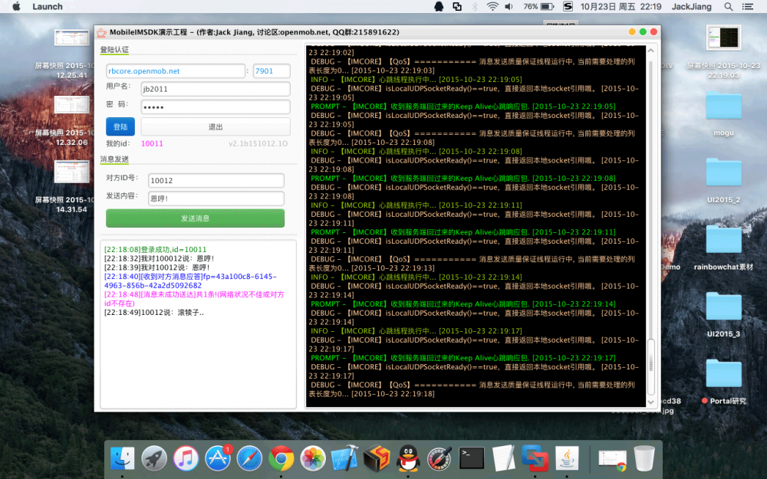The width and height of the screenshot is (767, 479).
Task: Open Safari from the dock
Action: coord(249,458)
